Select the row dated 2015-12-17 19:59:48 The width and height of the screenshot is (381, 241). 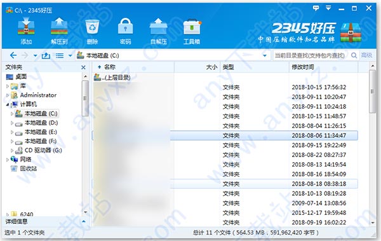click(225, 213)
